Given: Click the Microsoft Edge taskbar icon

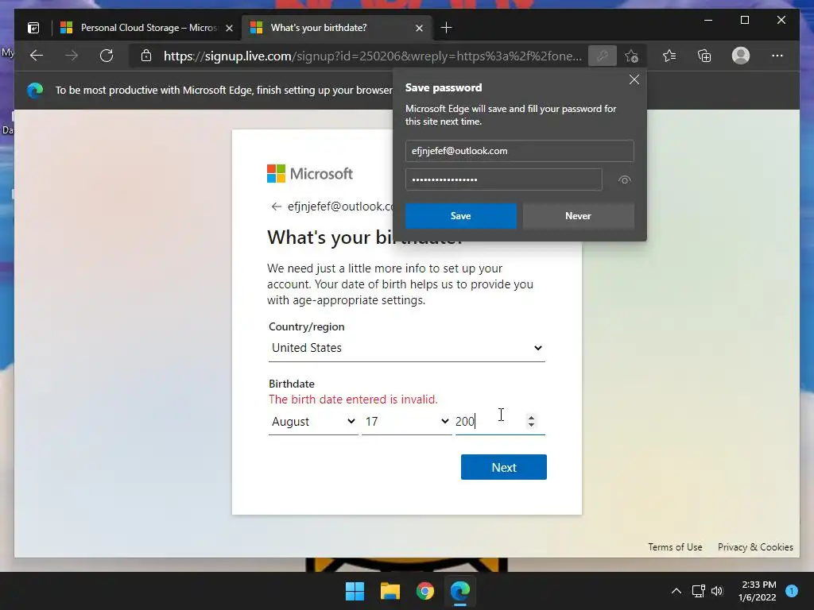Looking at the screenshot, I should (460, 591).
